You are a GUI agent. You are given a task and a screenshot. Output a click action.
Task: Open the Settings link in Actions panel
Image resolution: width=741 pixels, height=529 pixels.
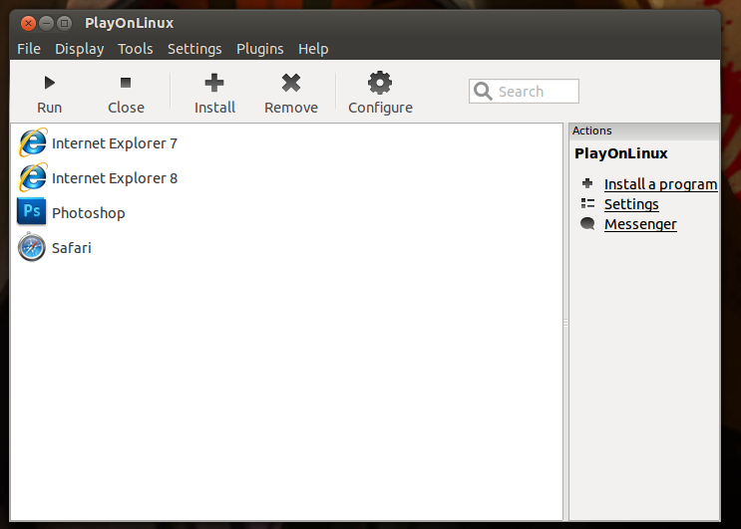[631, 204]
